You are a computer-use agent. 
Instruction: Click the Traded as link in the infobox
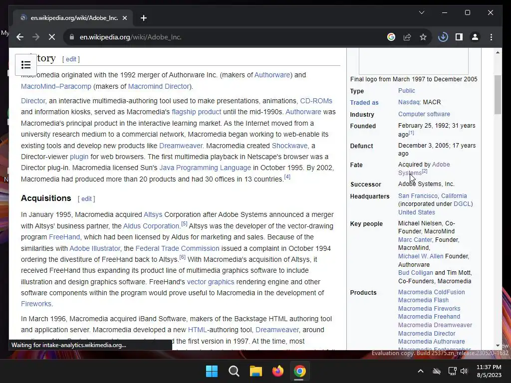[364, 103]
